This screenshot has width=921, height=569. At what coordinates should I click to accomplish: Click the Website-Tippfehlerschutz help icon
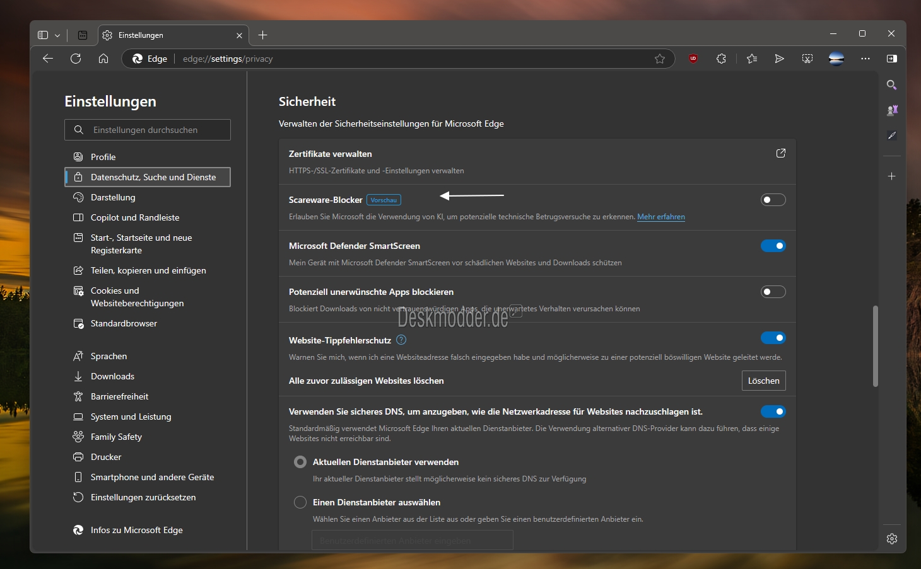(x=401, y=340)
